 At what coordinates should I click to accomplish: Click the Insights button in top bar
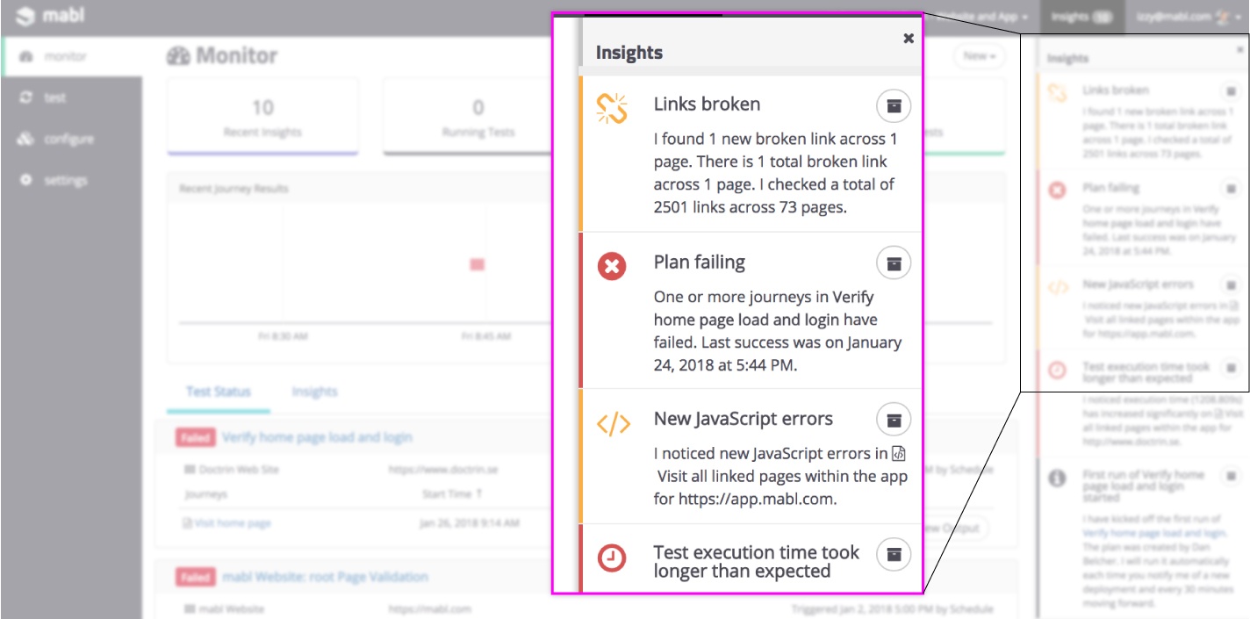click(x=1081, y=17)
